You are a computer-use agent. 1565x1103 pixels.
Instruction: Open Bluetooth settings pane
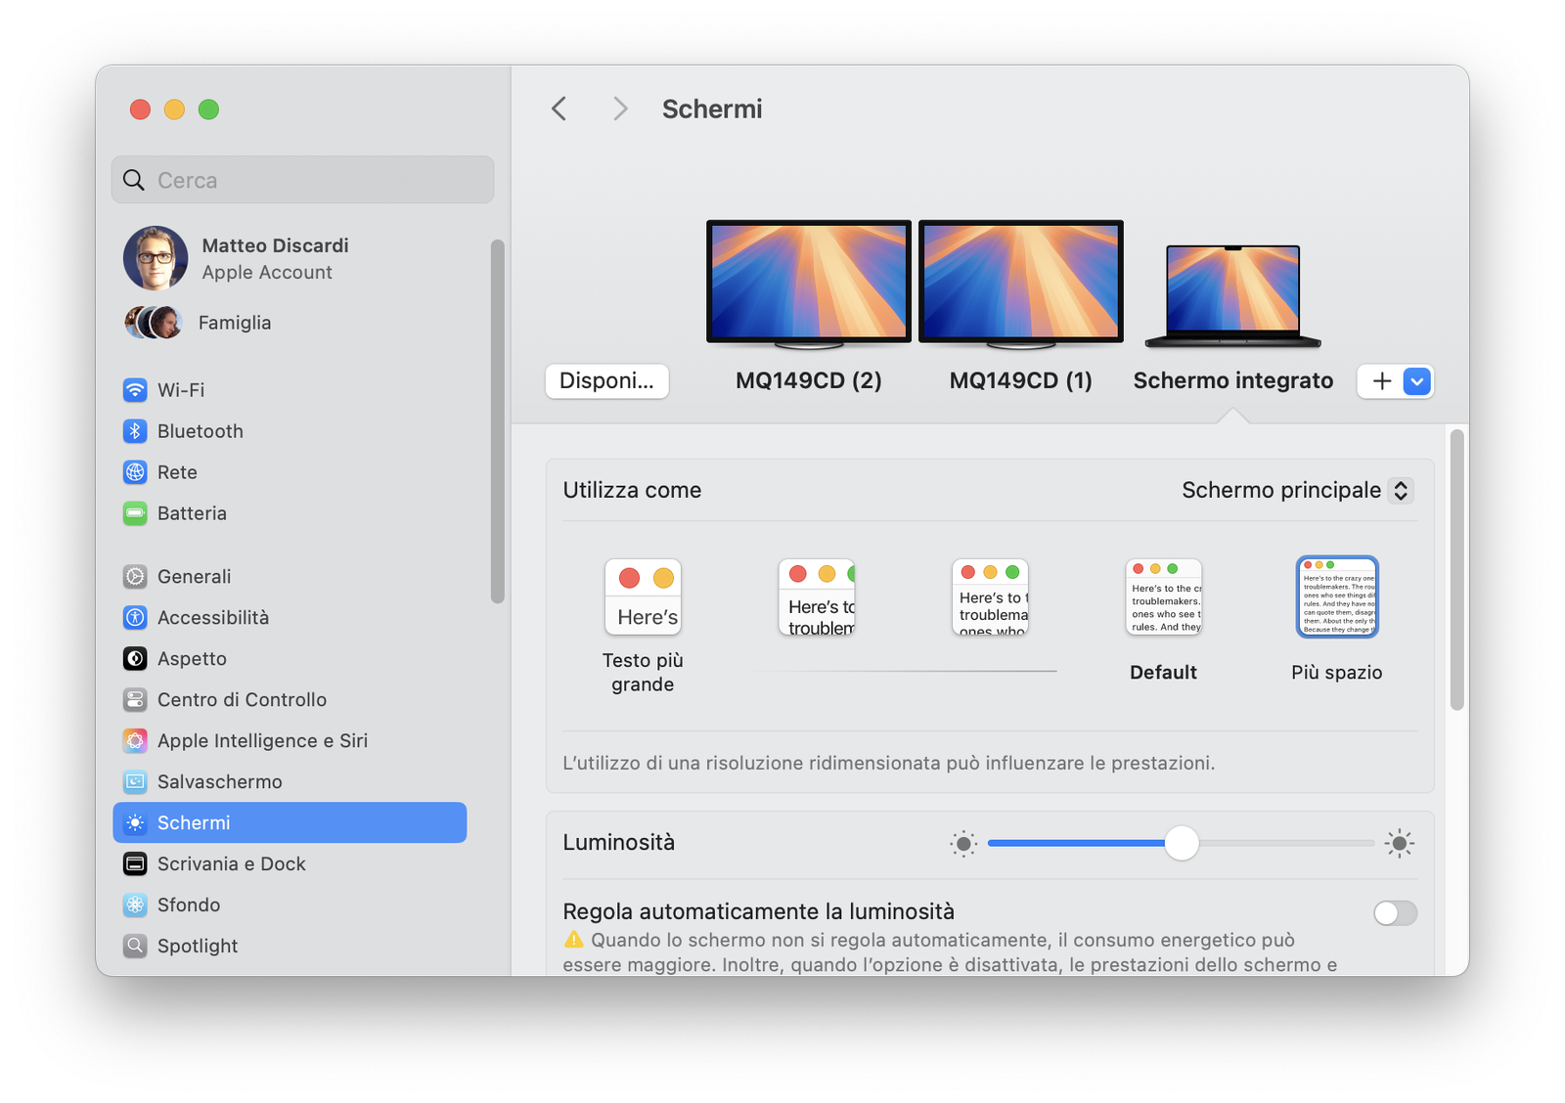pyautogui.click(x=290, y=431)
